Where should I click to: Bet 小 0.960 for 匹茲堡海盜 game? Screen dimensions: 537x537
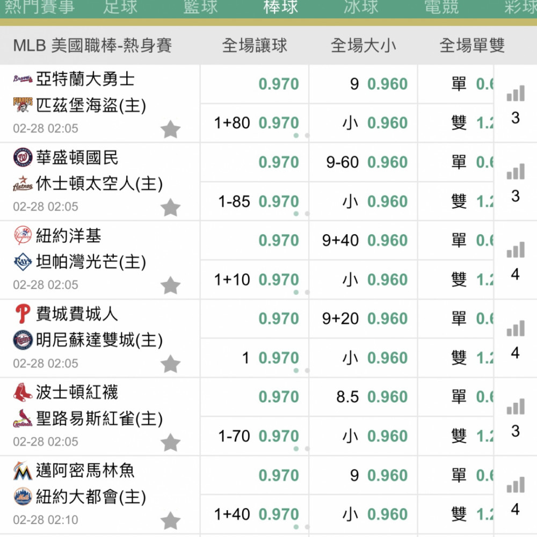pyautogui.click(x=363, y=123)
